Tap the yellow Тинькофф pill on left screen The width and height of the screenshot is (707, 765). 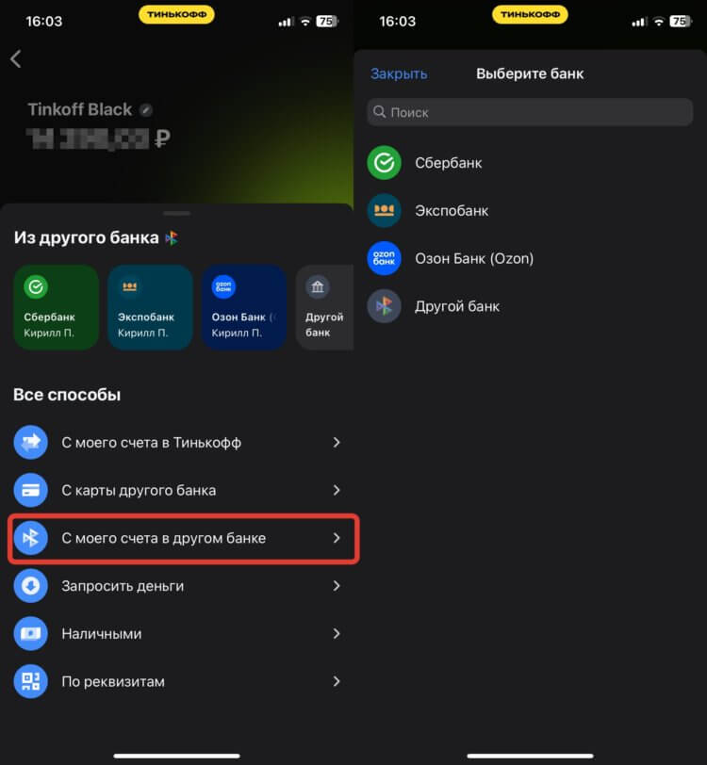pyautogui.click(x=177, y=15)
